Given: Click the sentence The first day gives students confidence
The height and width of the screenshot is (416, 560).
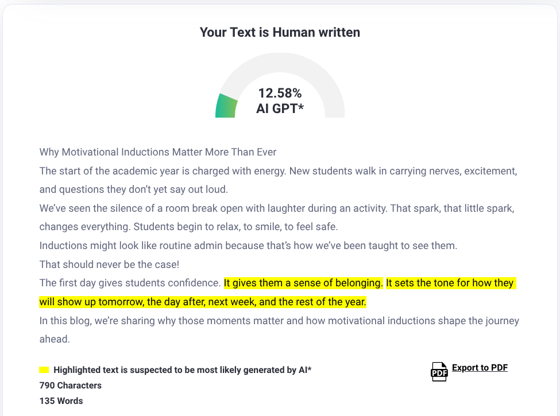Looking at the screenshot, I should (x=130, y=283).
